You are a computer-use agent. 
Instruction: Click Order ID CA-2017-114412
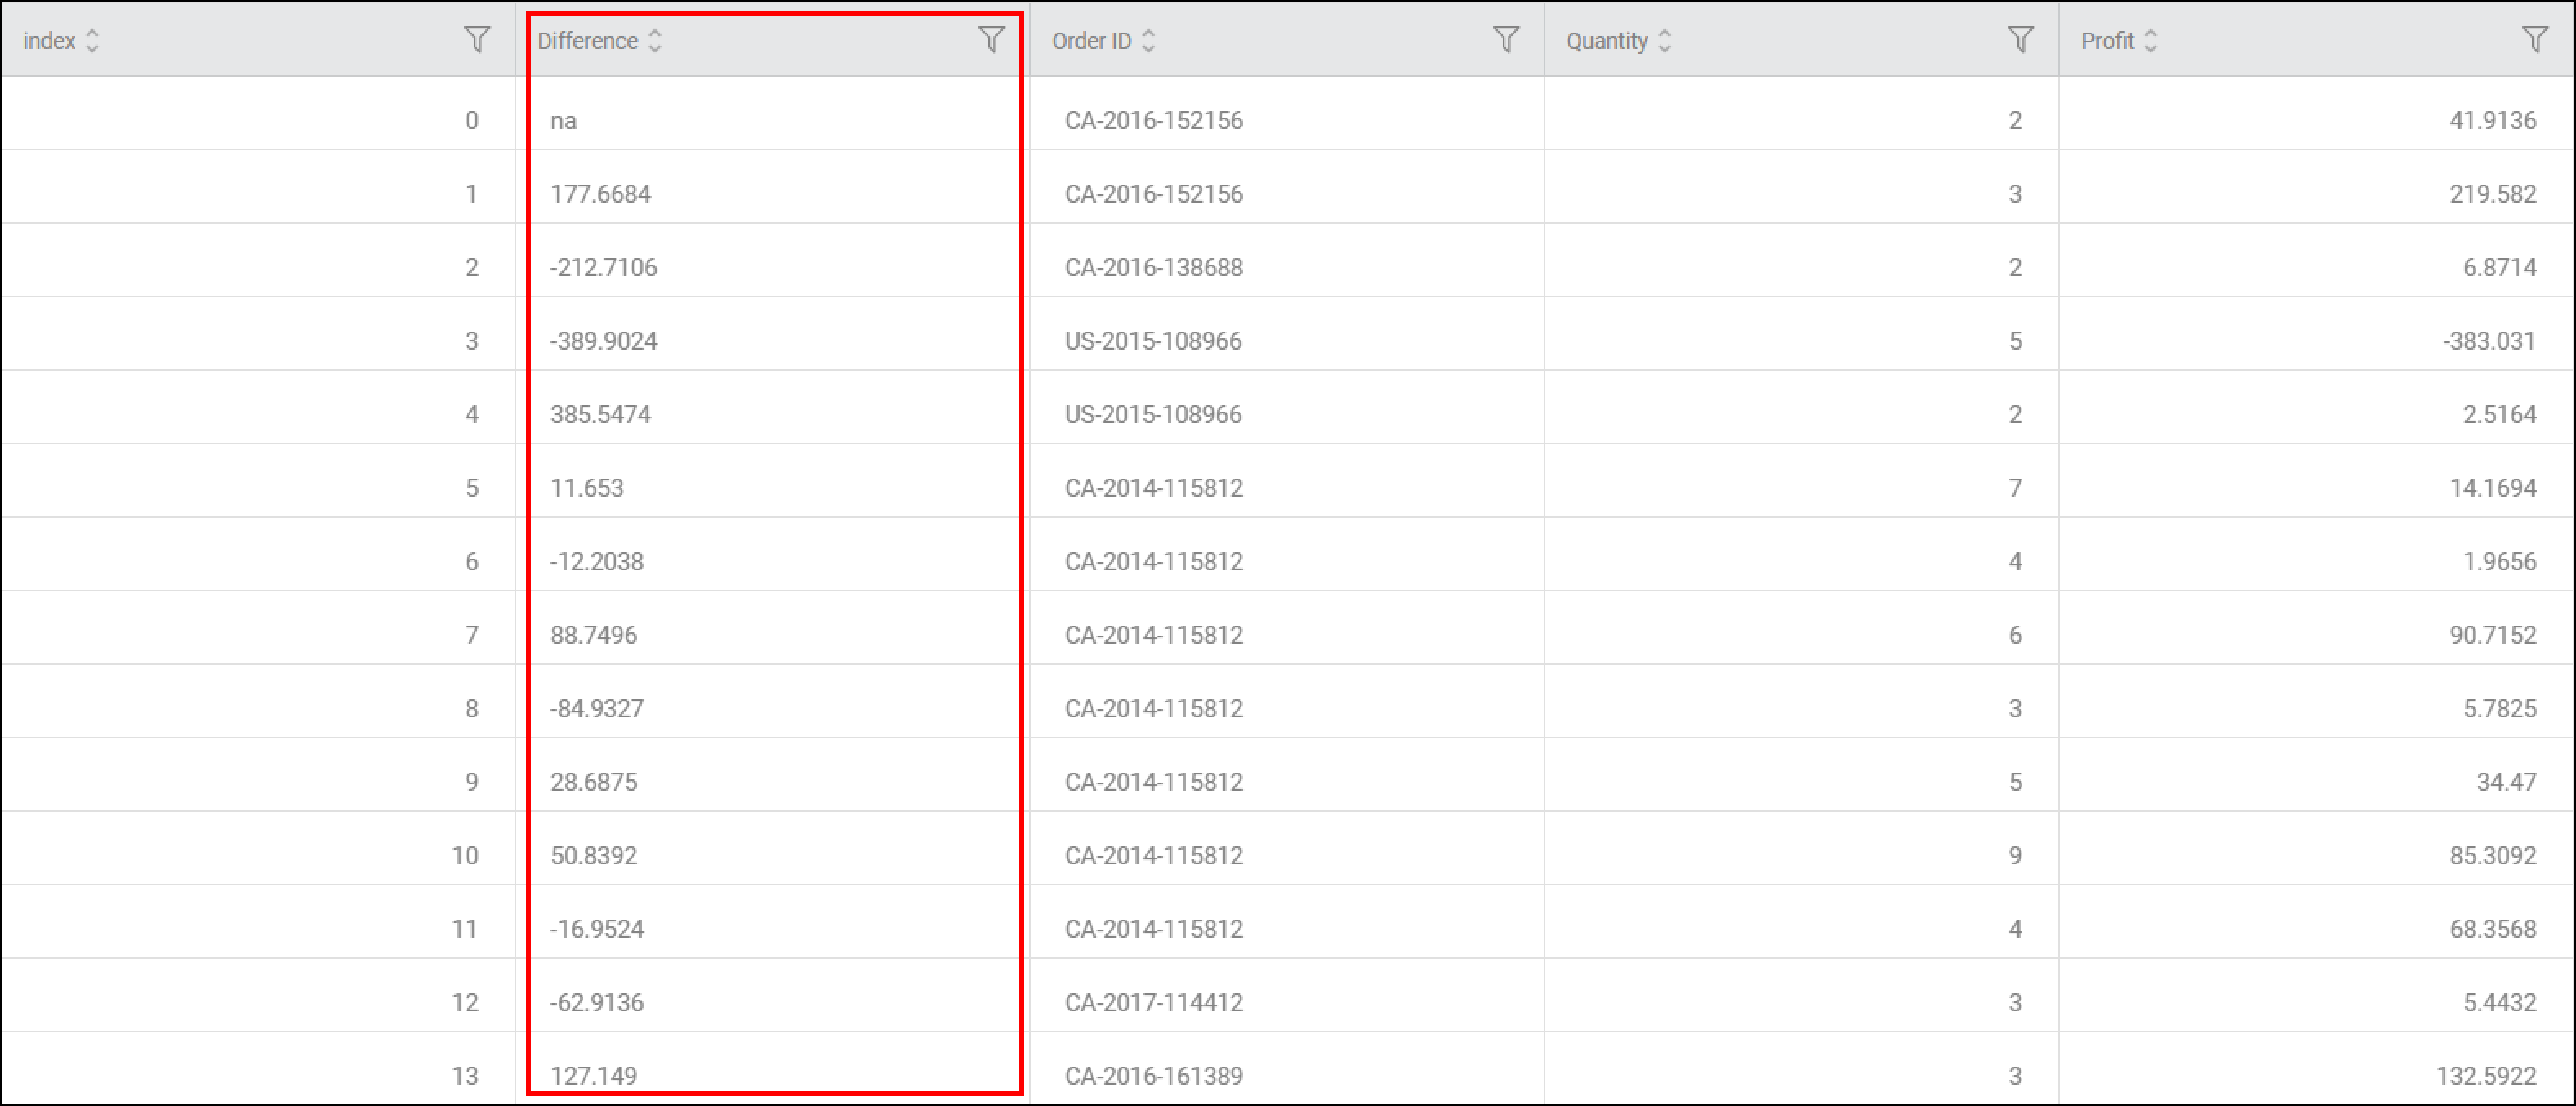click(1154, 1003)
